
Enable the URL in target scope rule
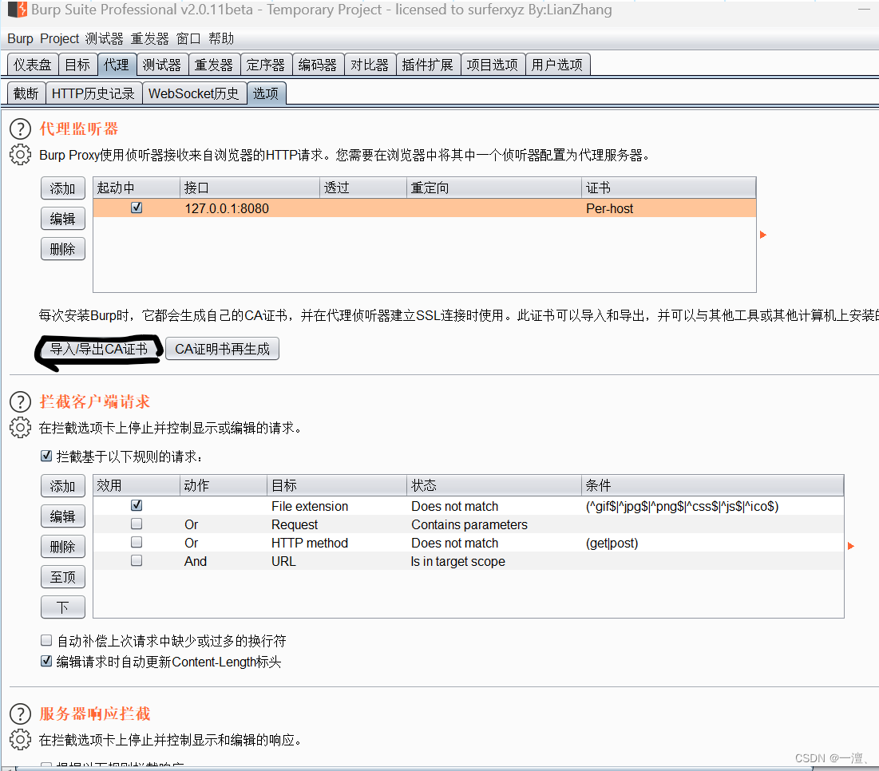pyautogui.click(x=137, y=561)
